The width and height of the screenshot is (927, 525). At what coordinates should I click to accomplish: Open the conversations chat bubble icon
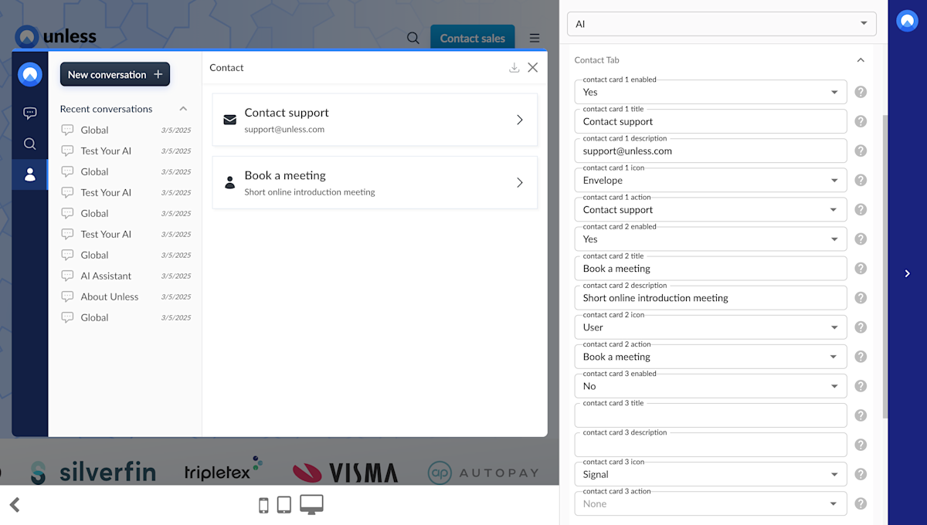pos(29,113)
